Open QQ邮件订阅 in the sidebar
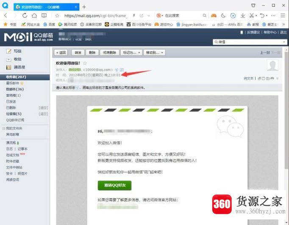 tap(15, 120)
